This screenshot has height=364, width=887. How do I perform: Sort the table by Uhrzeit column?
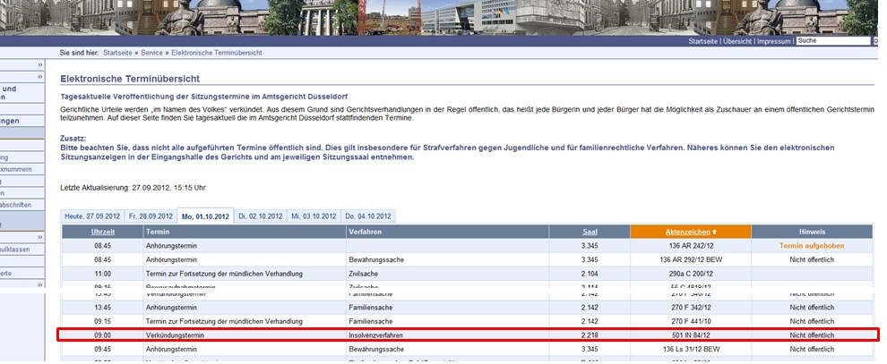[102, 232]
